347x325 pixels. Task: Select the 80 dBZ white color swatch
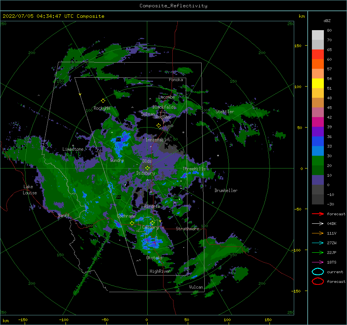[318, 35]
